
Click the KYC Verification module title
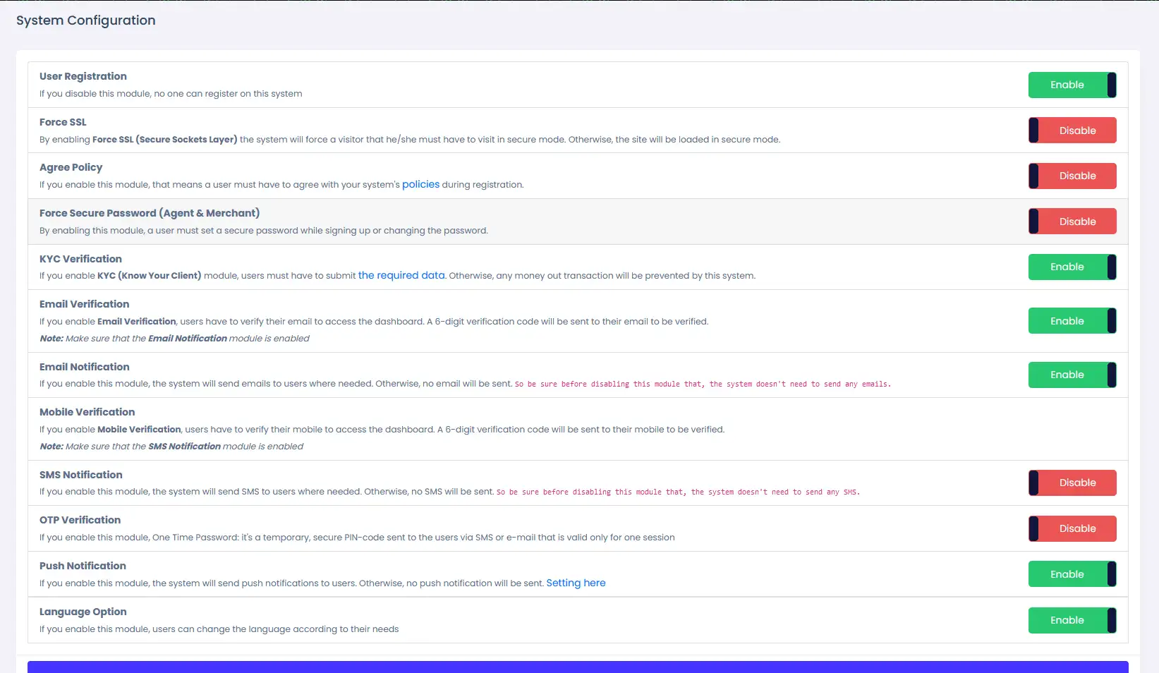tap(80, 259)
